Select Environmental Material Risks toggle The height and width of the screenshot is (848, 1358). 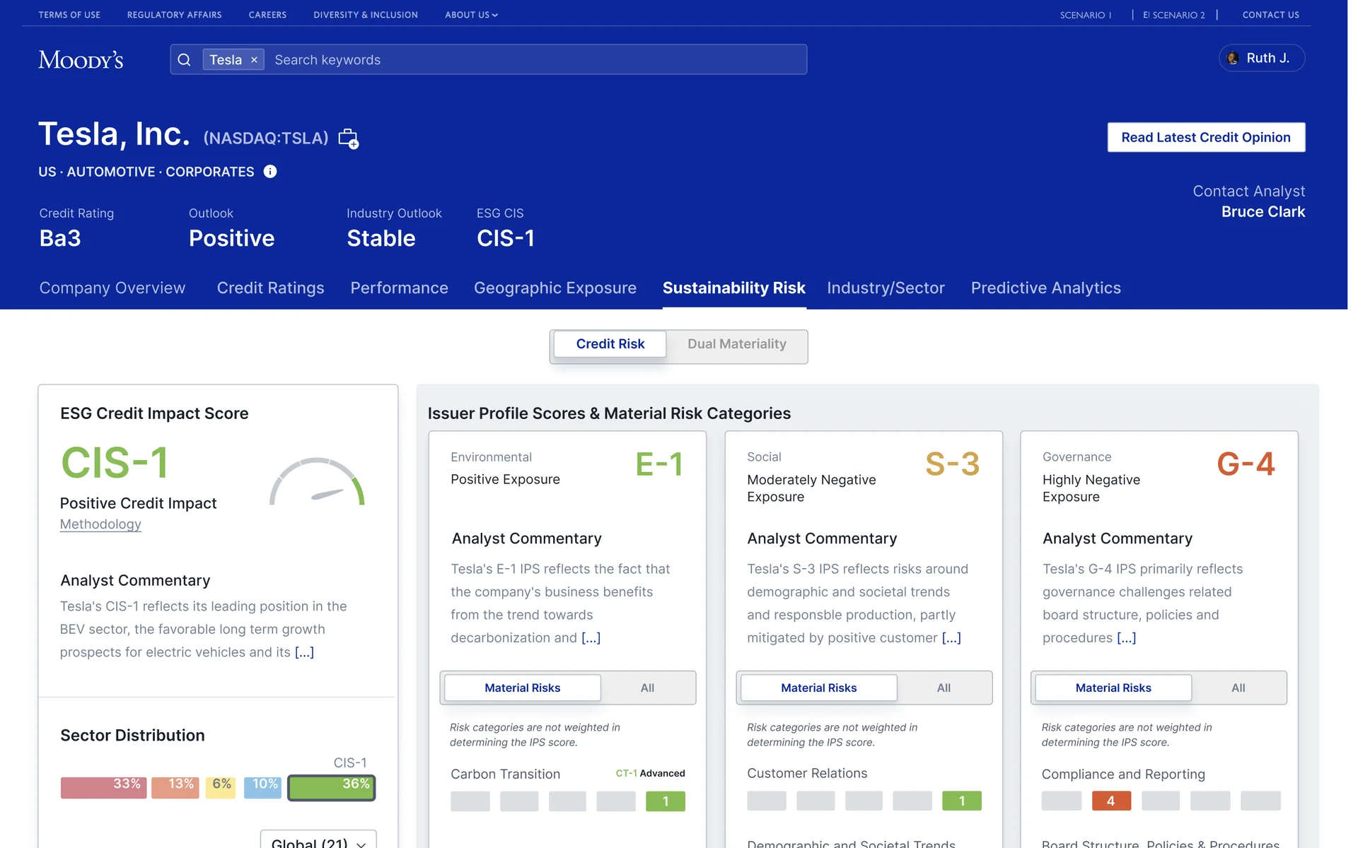(522, 688)
